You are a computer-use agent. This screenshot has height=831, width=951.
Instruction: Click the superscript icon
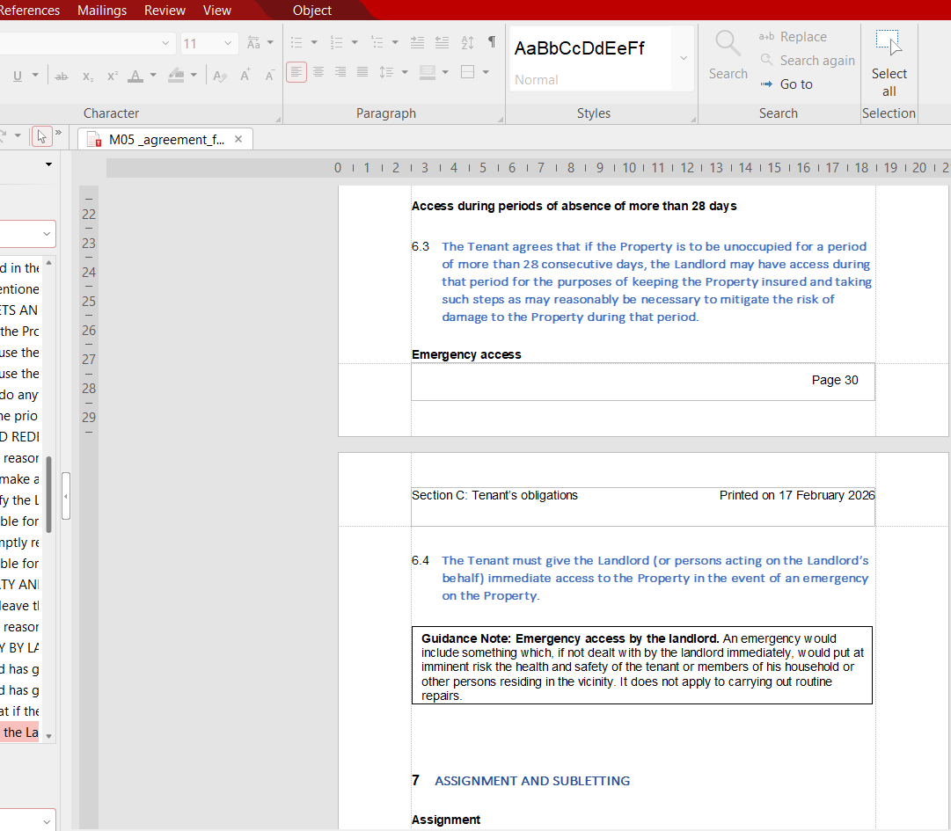tap(113, 76)
